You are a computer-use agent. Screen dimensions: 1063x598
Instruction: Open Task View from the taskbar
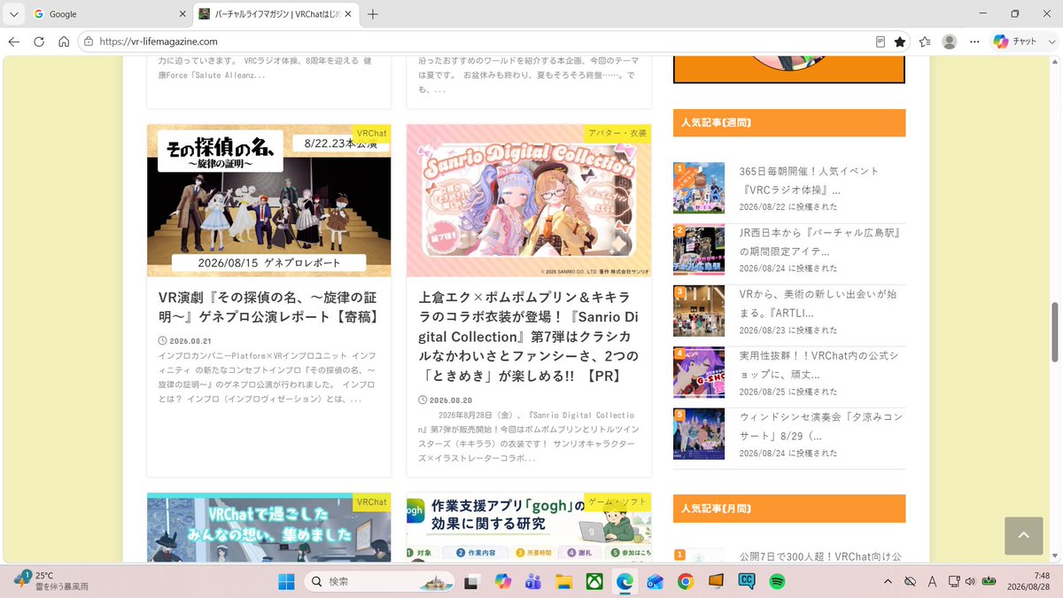pos(472,581)
